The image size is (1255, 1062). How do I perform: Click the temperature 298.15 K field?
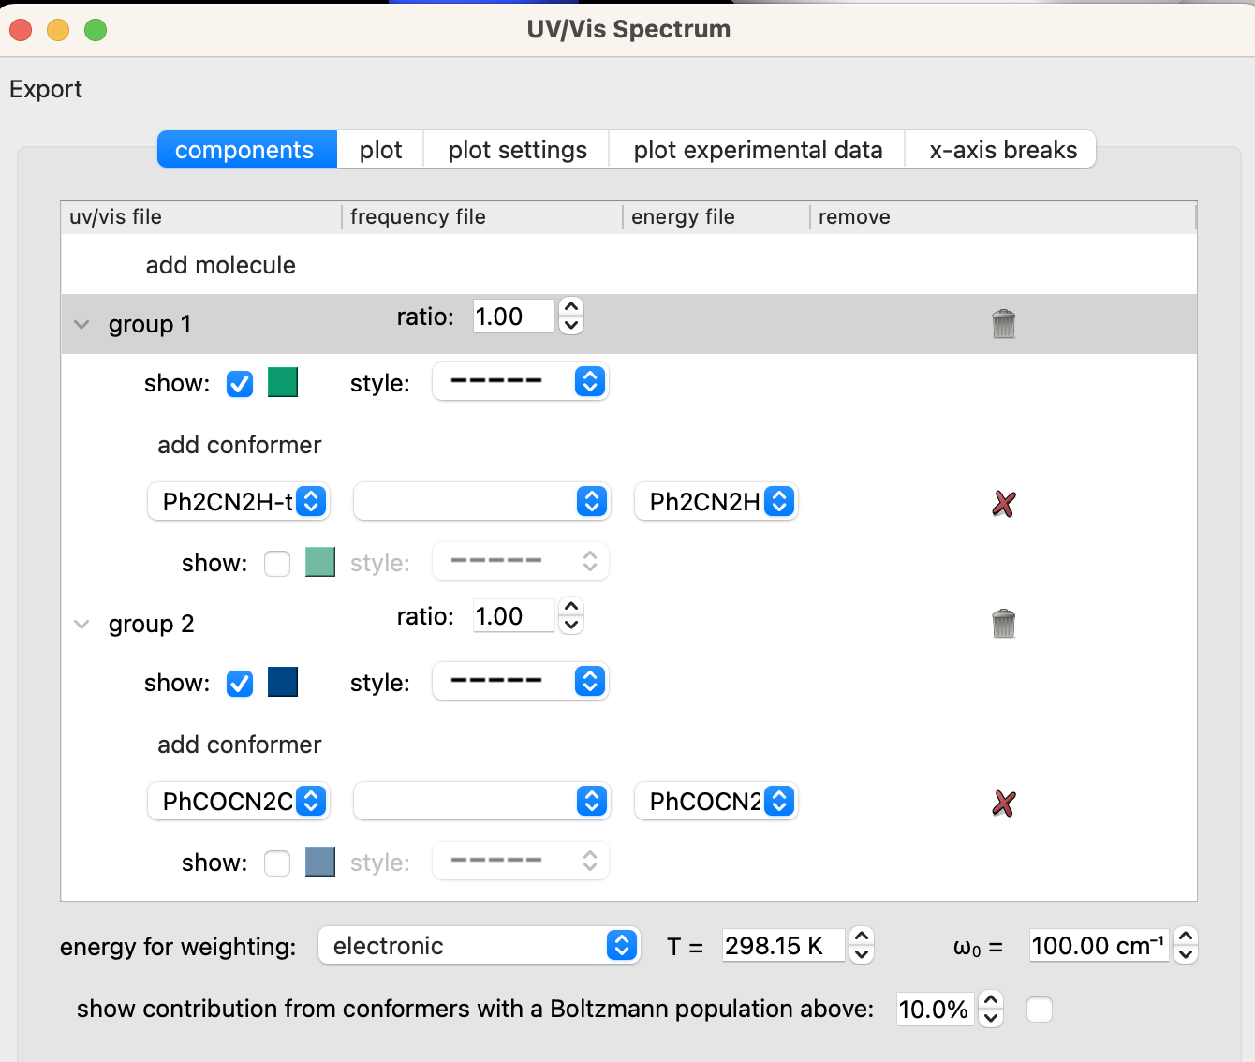(784, 946)
